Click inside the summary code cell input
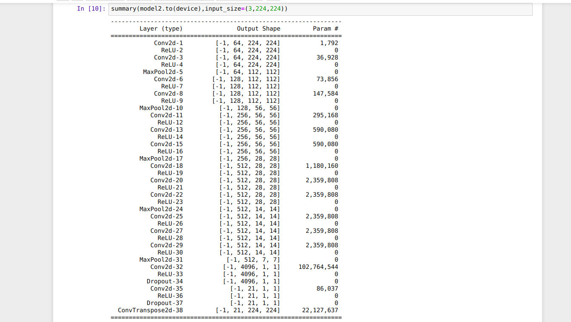This screenshot has width=571, height=322. point(383,9)
